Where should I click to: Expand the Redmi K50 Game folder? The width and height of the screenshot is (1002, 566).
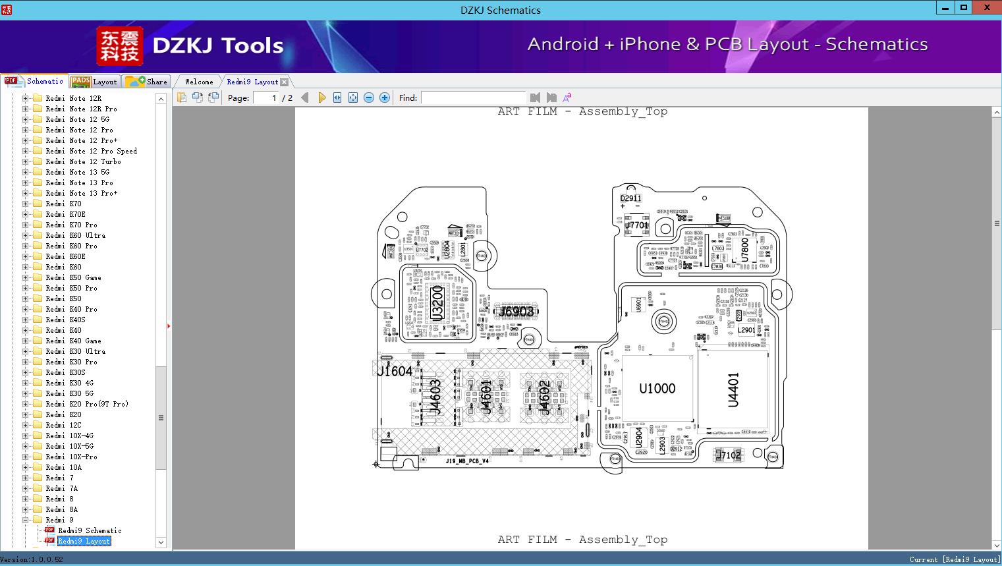(x=26, y=277)
